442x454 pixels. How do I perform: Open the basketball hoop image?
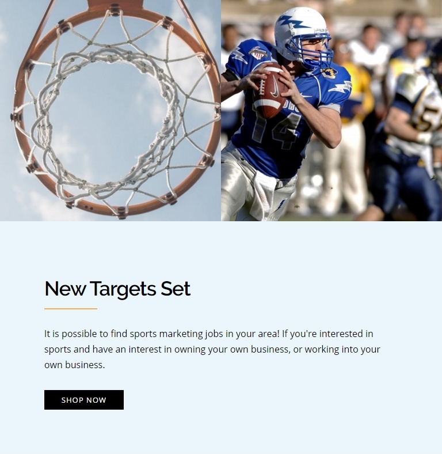click(110, 110)
